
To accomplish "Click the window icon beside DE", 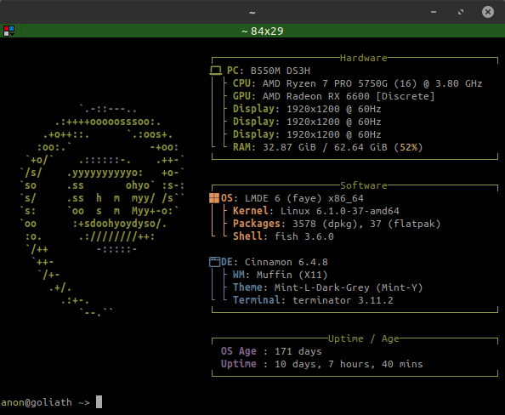I will [x=214, y=262].
